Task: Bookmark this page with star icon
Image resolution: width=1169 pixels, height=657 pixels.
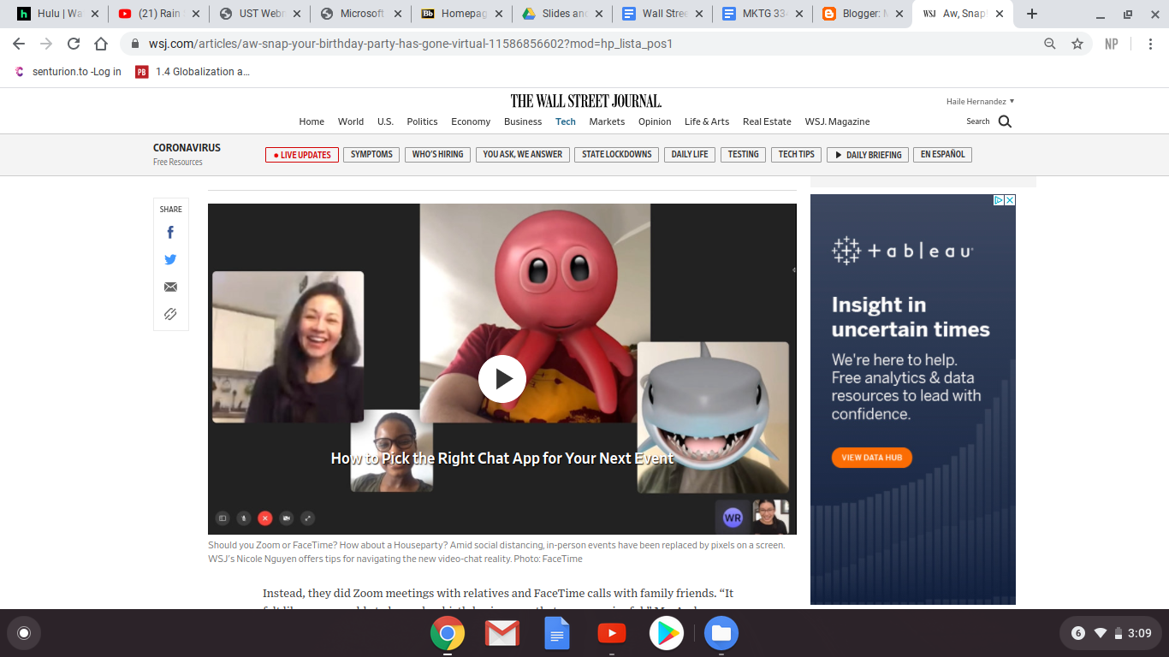Action: click(x=1077, y=44)
